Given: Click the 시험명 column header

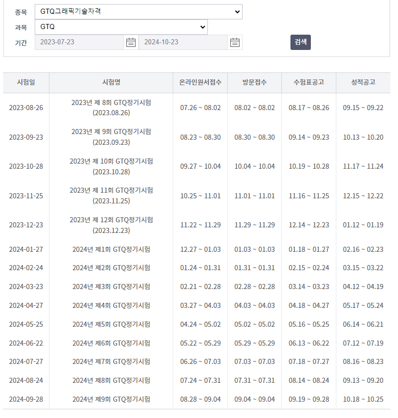Looking at the screenshot, I should [111, 82].
